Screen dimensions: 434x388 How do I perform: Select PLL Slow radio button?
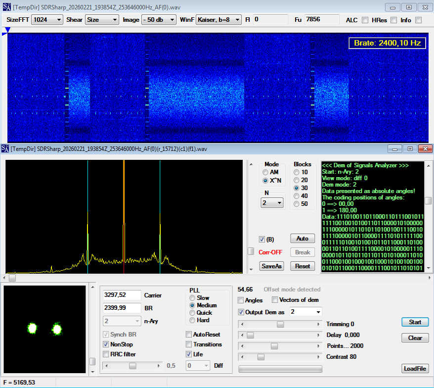pyautogui.click(x=192, y=298)
